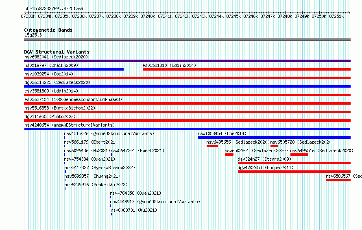The width and height of the screenshot is (362, 230).
Task: Click dgv4702n54 (Cooper2011) label
Action: click(266, 168)
